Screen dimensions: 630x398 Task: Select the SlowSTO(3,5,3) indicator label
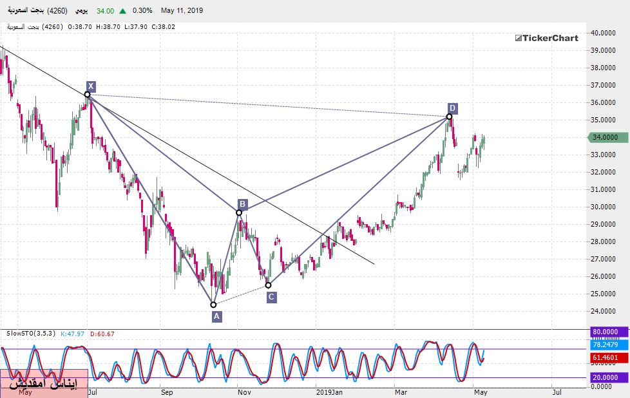point(31,334)
